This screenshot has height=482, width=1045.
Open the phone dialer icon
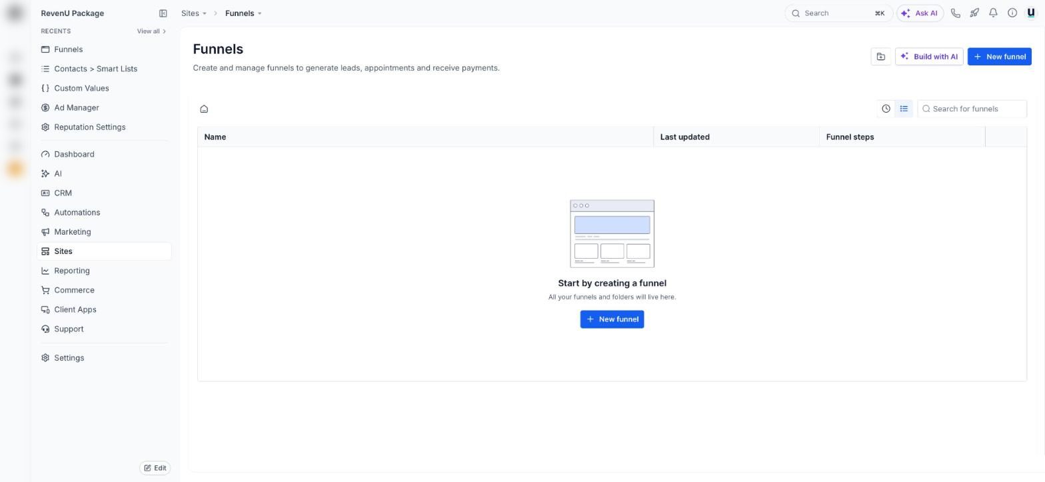956,13
